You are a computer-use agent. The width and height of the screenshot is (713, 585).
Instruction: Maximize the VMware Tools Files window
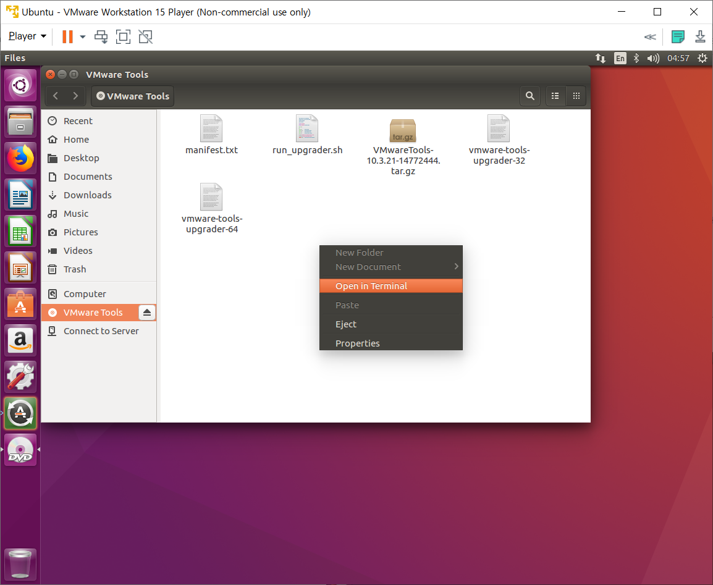click(x=74, y=74)
